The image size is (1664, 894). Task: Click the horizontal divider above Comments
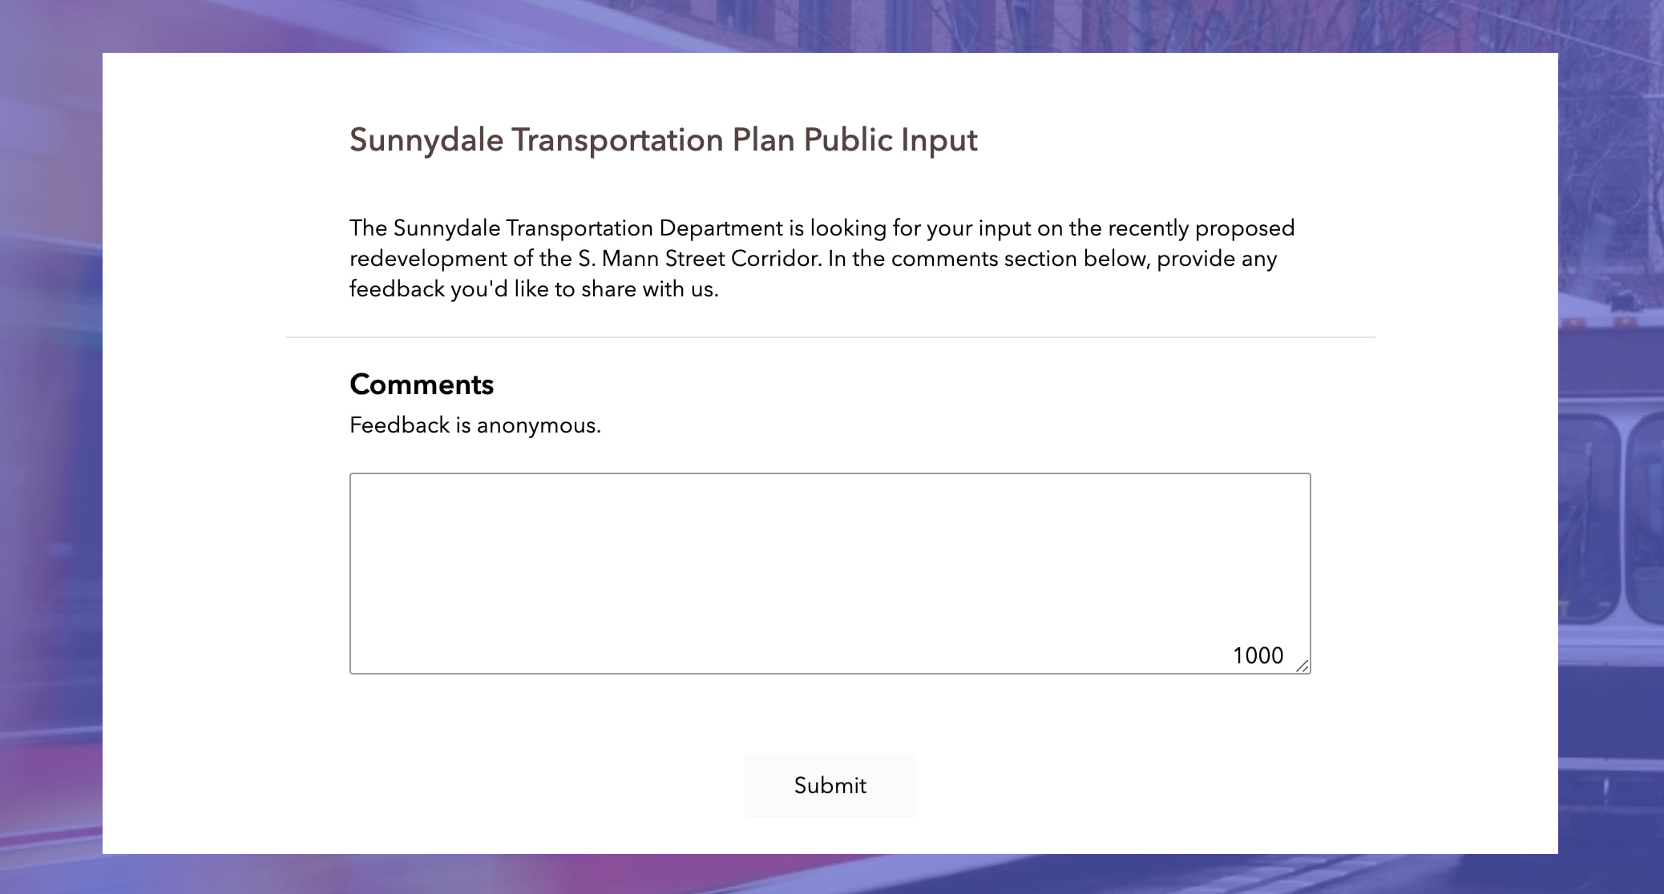830,337
